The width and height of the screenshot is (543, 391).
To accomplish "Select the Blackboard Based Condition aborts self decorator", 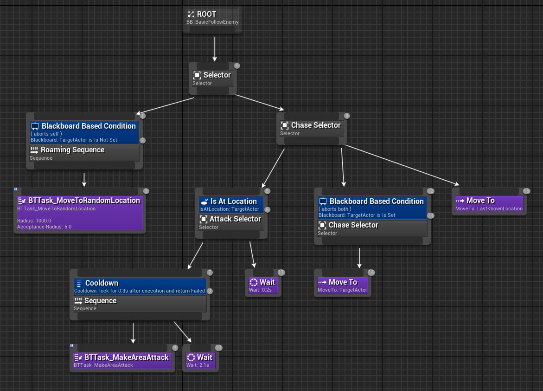I will [x=84, y=132].
